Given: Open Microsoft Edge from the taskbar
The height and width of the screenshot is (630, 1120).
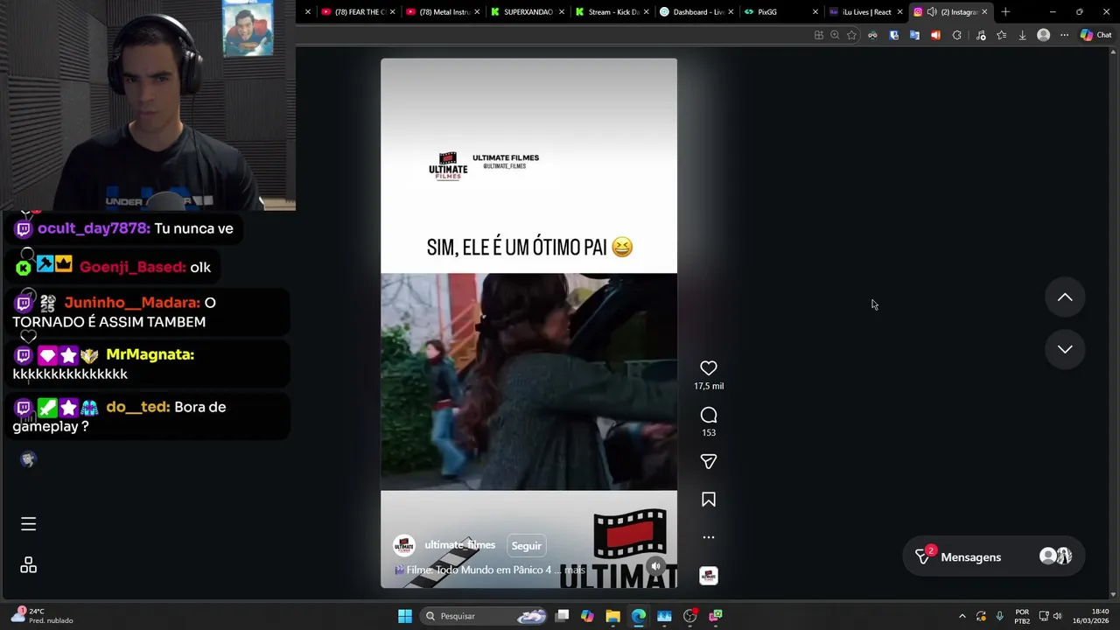Looking at the screenshot, I should 638,616.
